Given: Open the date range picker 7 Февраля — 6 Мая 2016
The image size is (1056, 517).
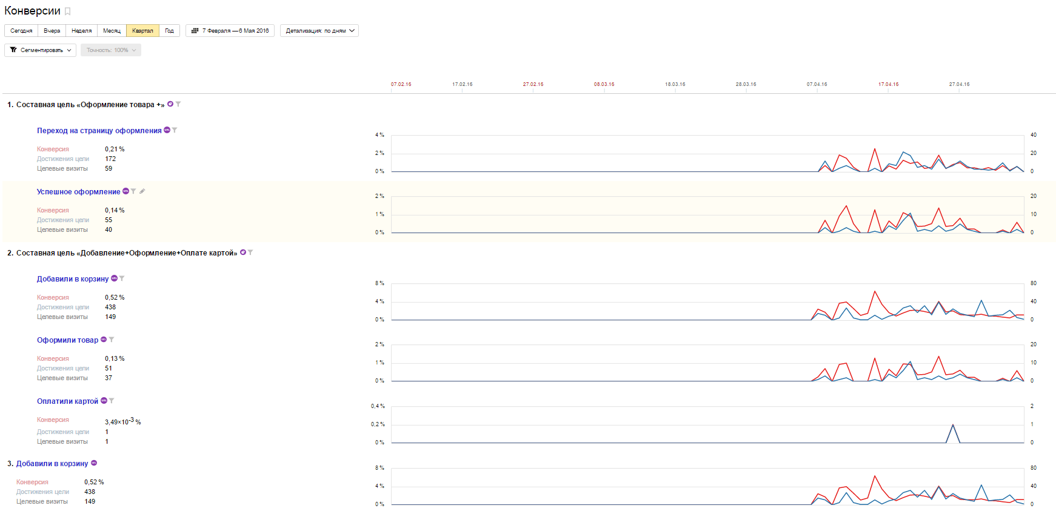Looking at the screenshot, I should pos(230,31).
